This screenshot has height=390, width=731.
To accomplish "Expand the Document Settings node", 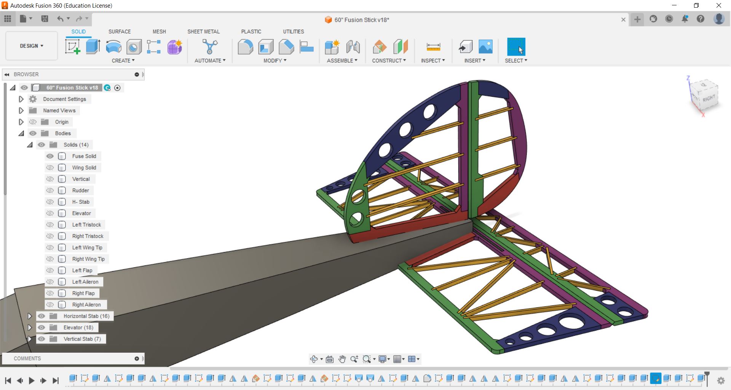I will 21,99.
